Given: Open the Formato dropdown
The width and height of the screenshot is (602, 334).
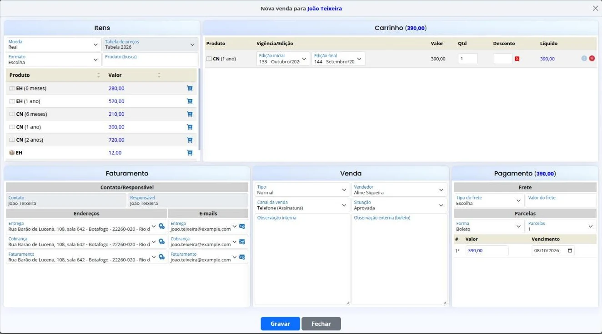Looking at the screenshot, I should click(54, 60).
